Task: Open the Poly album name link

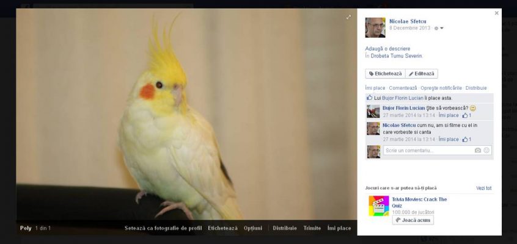Action: [26, 228]
